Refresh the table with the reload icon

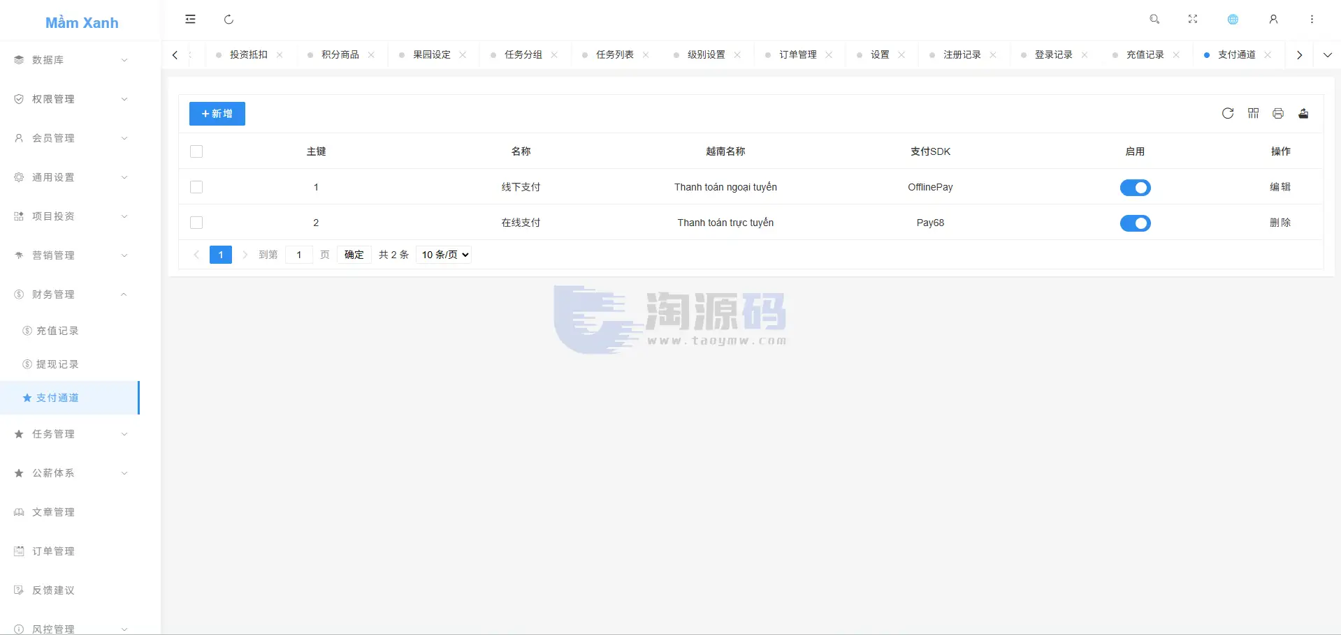[x=1228, y=114]
